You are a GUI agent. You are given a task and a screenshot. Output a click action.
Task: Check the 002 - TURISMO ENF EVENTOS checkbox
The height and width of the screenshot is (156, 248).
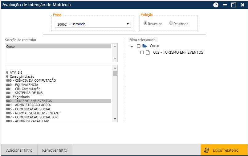[x=142, y=52]
